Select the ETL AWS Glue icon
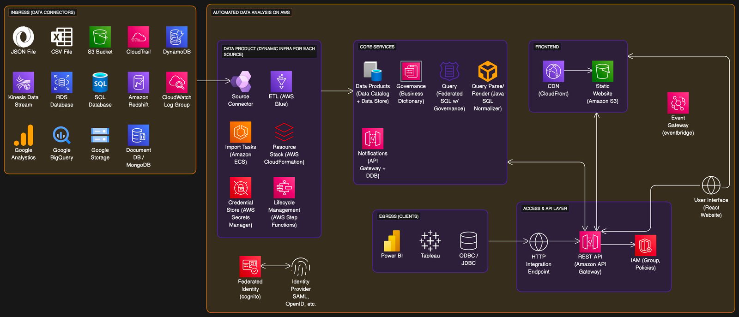The image size is (739, 317). point(281,82)
